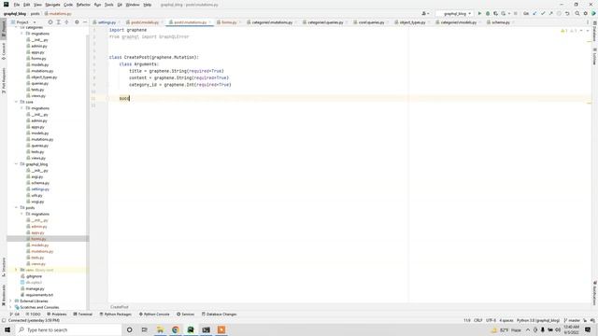The height and width of the screenshot is (336, 598).
Task: Commit changes with the checkmark icon
Action: pos(543,13)
